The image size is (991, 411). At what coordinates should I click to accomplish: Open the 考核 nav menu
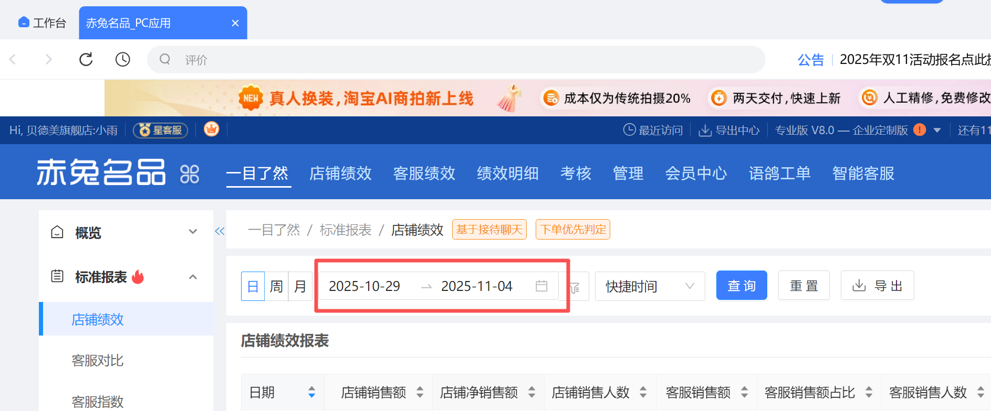tap(576, 173)
